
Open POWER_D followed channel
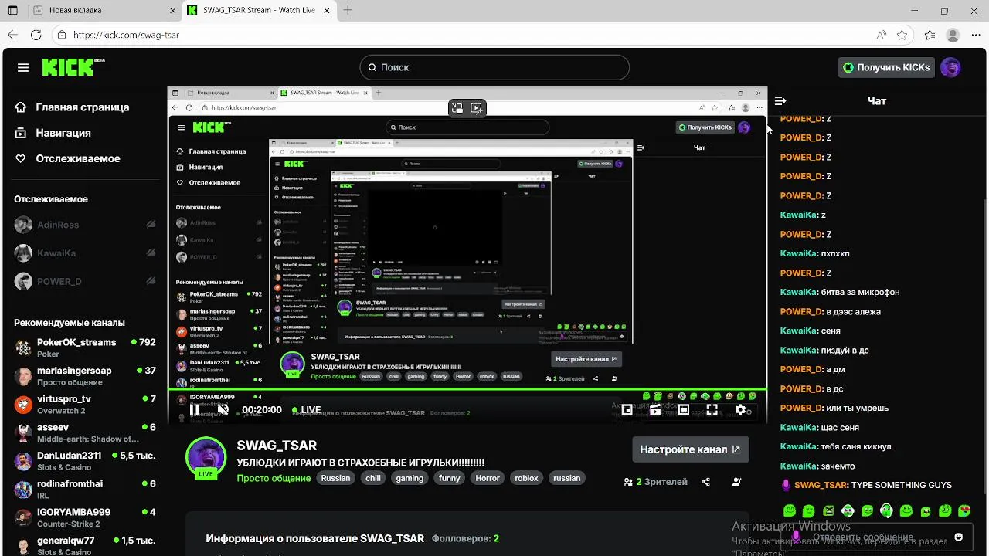tap(85, 282)
